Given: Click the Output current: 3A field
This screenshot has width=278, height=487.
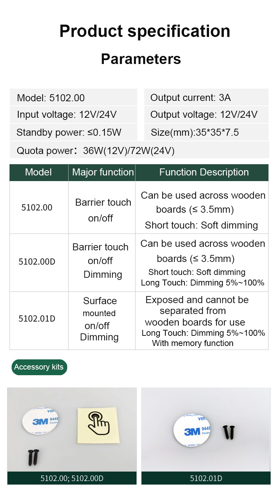Looking at the screenshot, I should pyautogui.click(x=206, y=97).
